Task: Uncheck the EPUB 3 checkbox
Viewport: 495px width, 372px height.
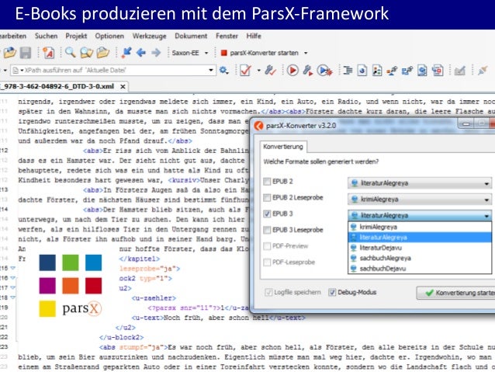Action: [267, 214]
